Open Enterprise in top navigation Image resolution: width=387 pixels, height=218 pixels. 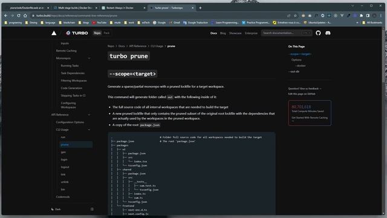tap(251, 33)
